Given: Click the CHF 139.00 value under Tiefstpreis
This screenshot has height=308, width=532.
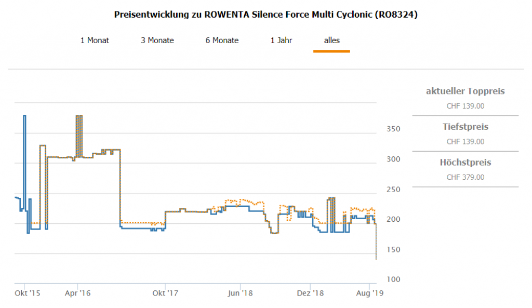Looking at the screenshot, I should coord(465,141).
